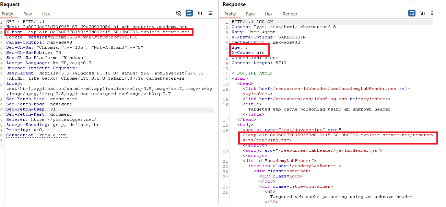The image size is (446, 207).
Task: Click the labHeader.js script src line
Action: pos(313,150)
